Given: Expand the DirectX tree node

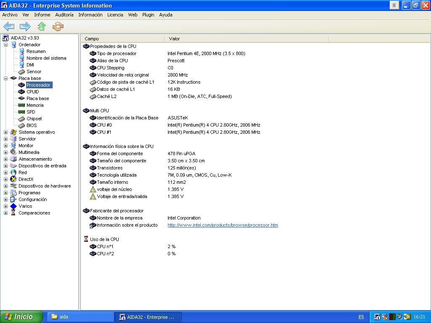Looking at the screenshot, I should click(6, 179).
